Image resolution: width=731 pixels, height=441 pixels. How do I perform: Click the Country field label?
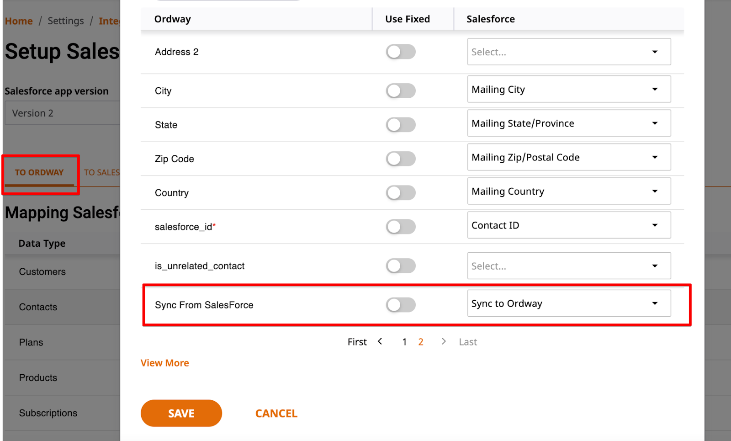[x=171, y=193]
